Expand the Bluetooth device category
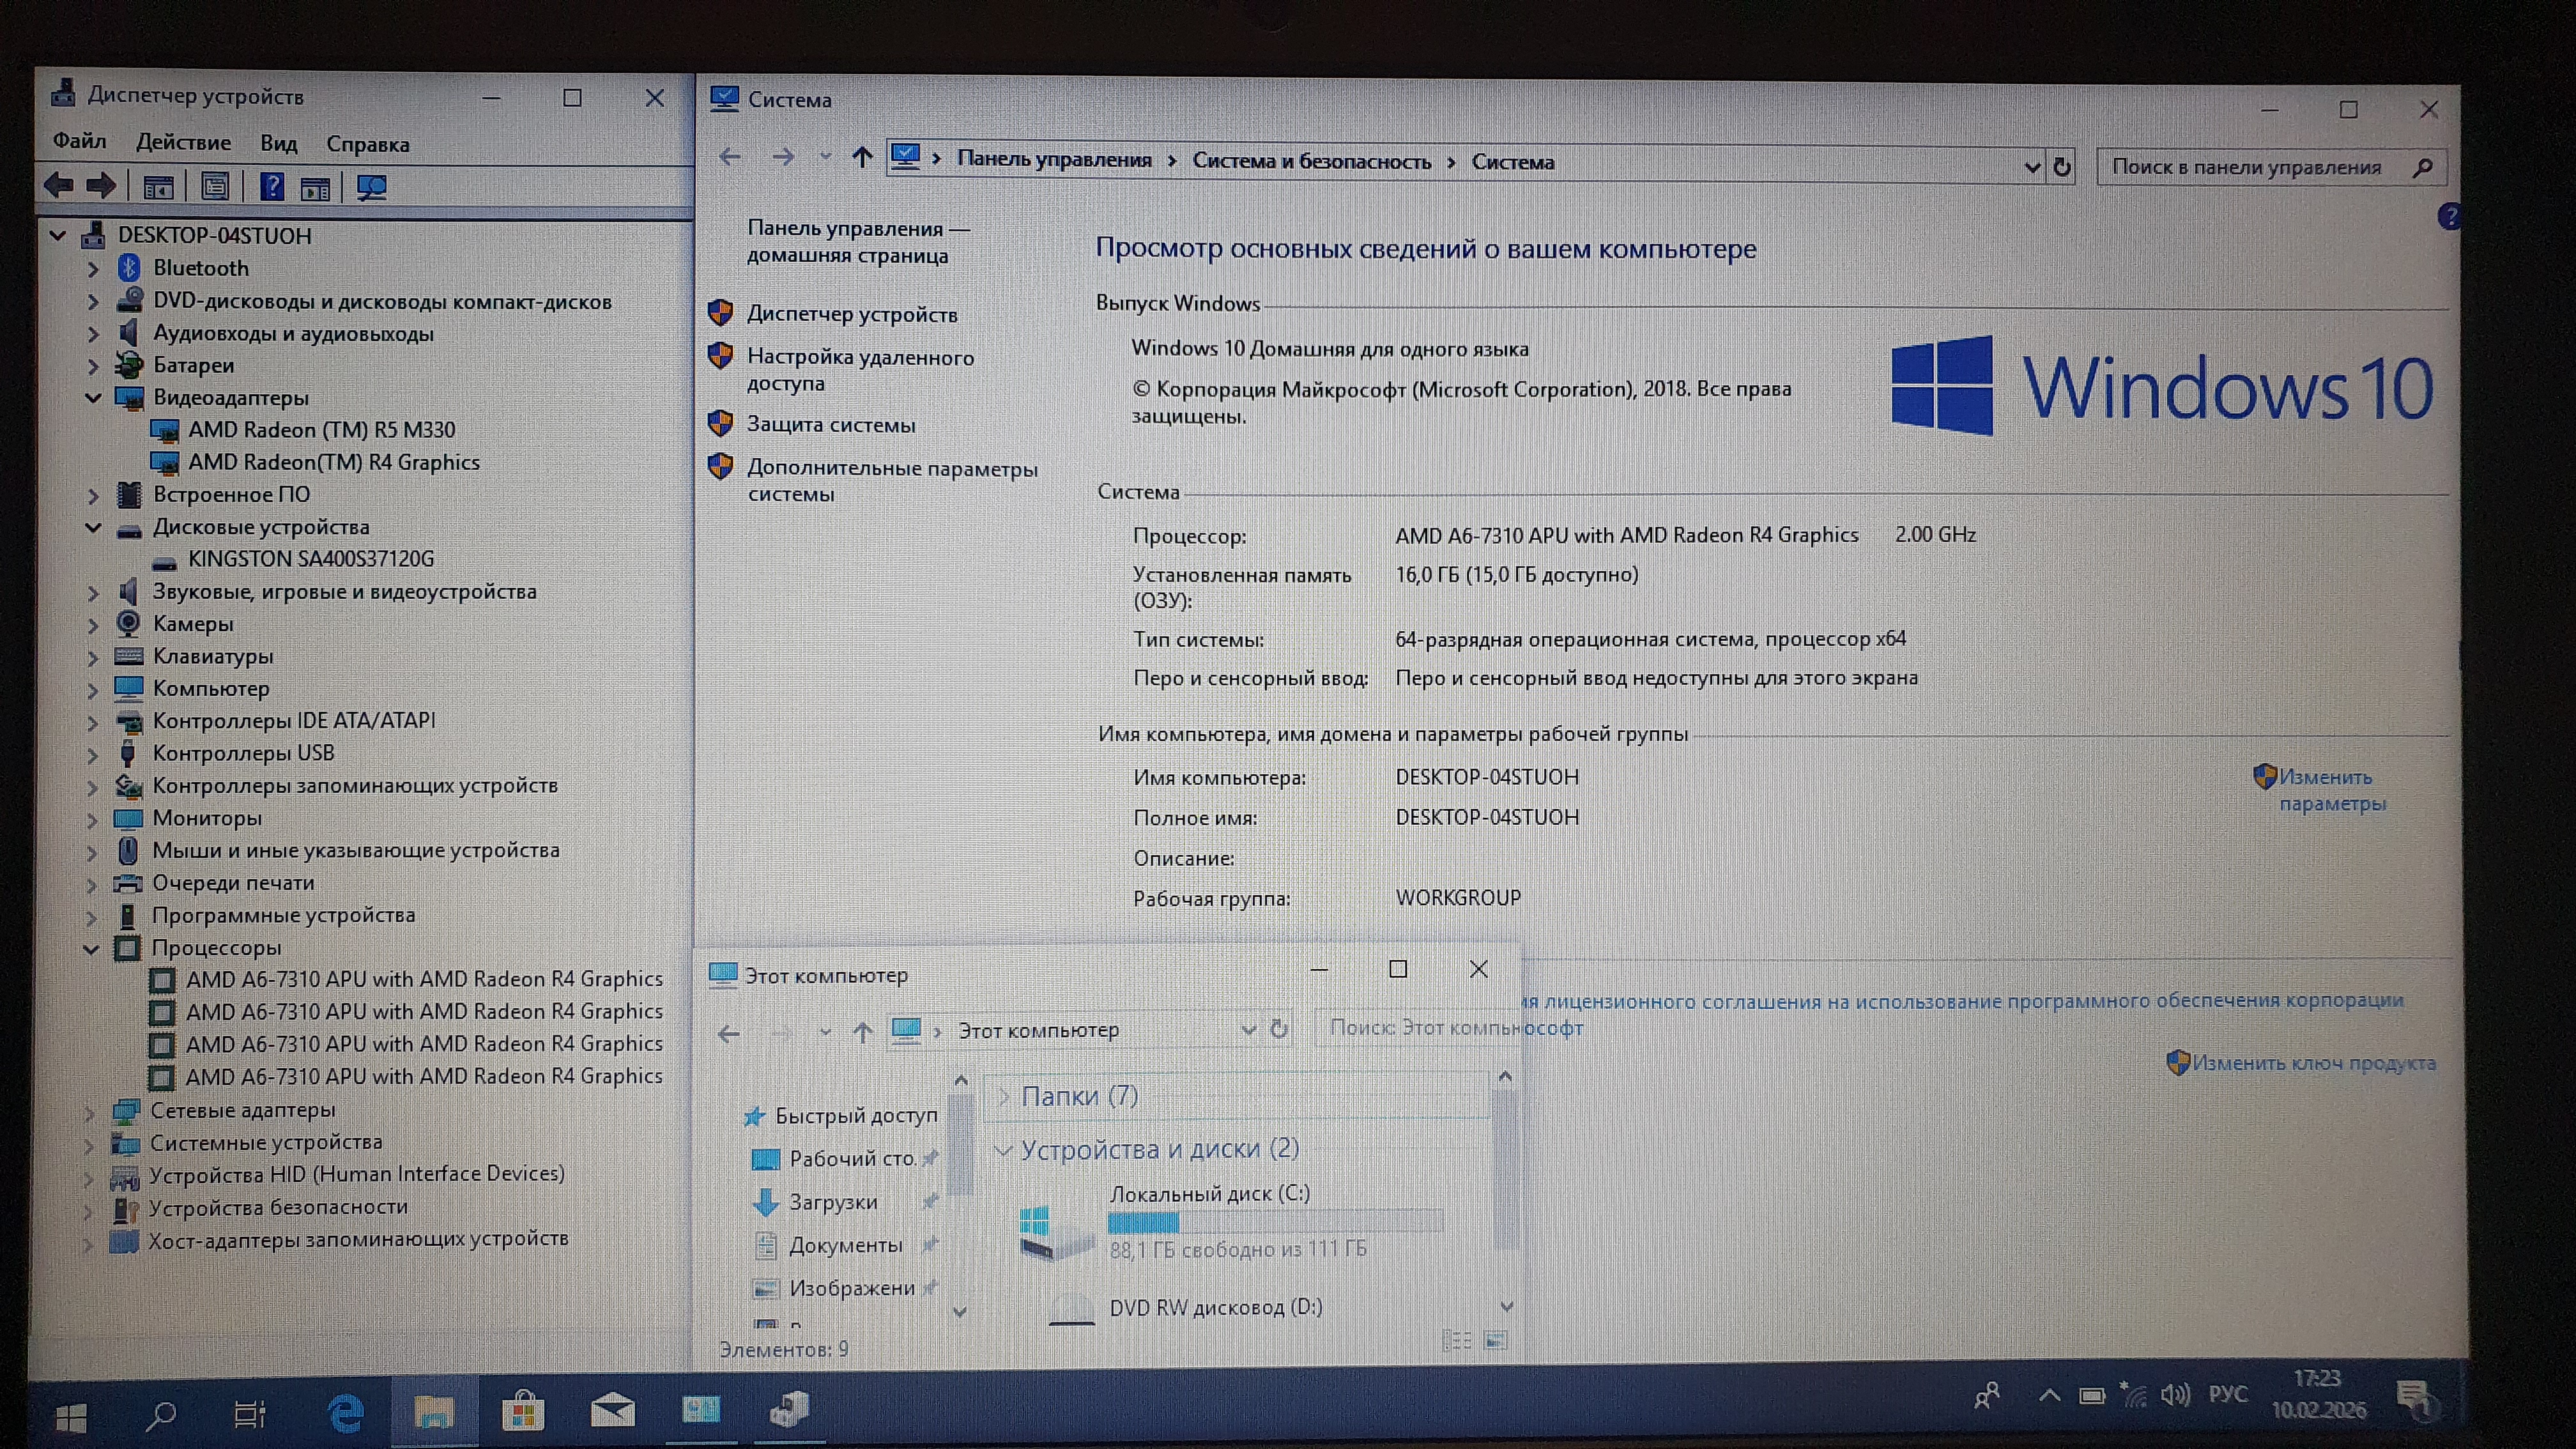This screenshot has width=2576, height=1449. (x=93, y=269)
